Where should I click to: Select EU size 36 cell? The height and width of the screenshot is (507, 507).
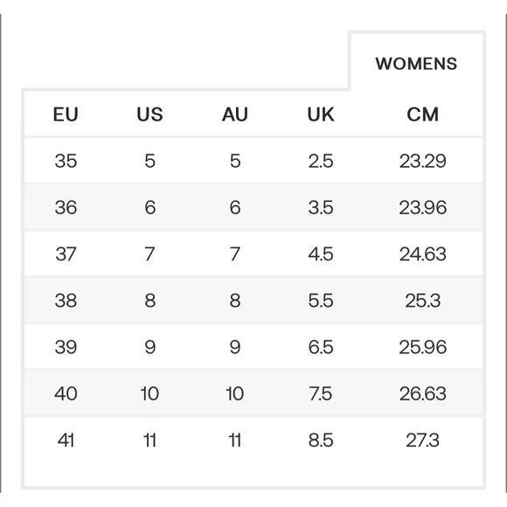pos(66,207)
